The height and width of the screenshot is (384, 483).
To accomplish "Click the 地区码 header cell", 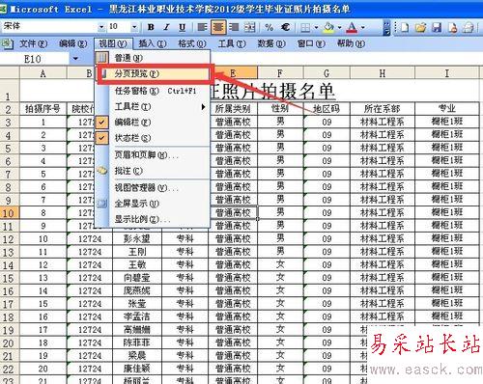I will [327, 109].
